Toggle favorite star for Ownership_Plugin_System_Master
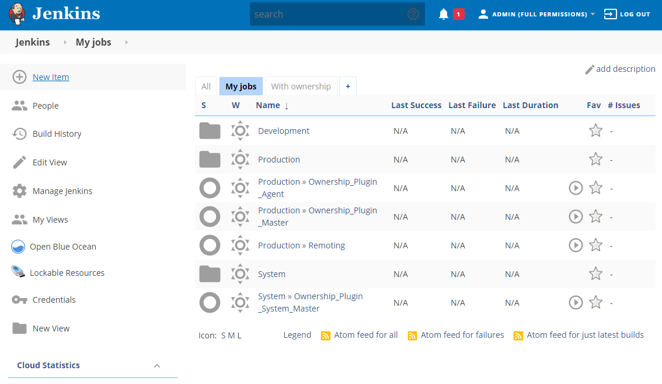This screenshot has width=662, height=384. coord(595,302)
